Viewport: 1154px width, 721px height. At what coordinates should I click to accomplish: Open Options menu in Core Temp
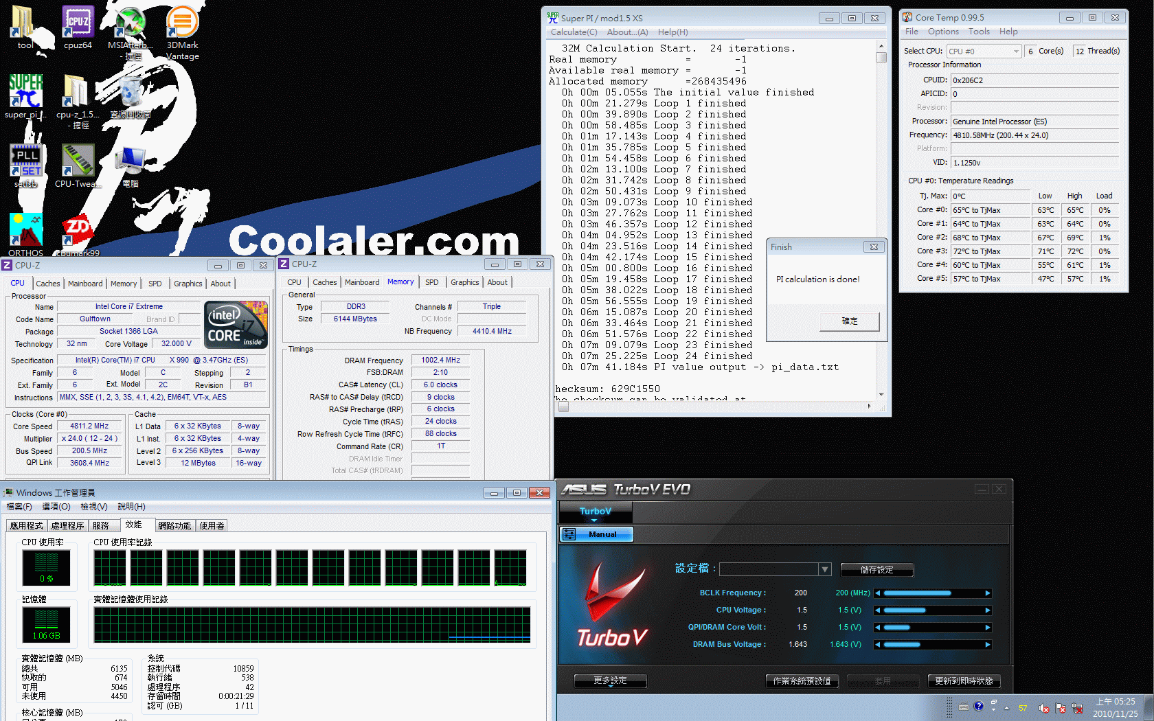tap(943, 32)
